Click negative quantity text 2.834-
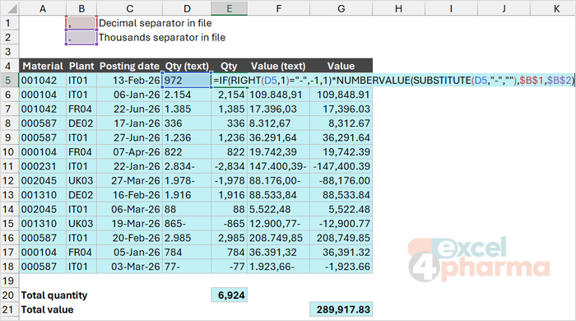This screenshot has height=321, width=576. coord(187,166)
